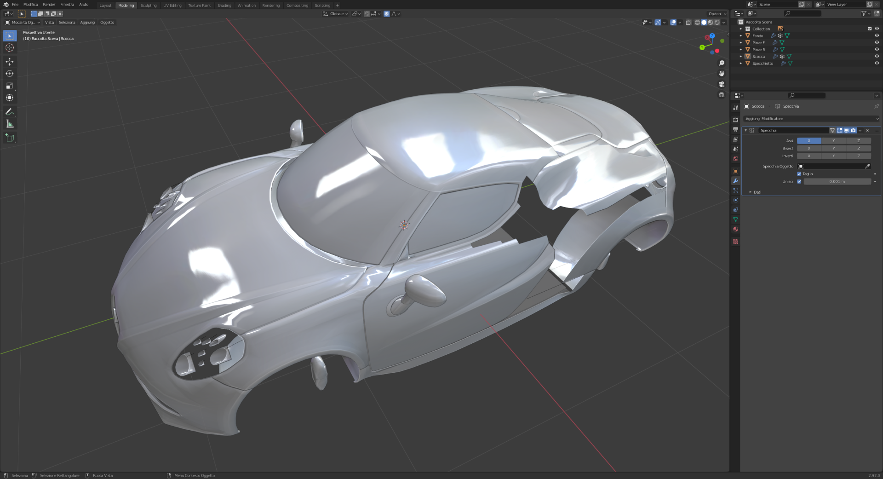Image resolution: width=883 pixels, height=479 pixels.
Task: Open the Object properties tab
Action: (736, 171)
